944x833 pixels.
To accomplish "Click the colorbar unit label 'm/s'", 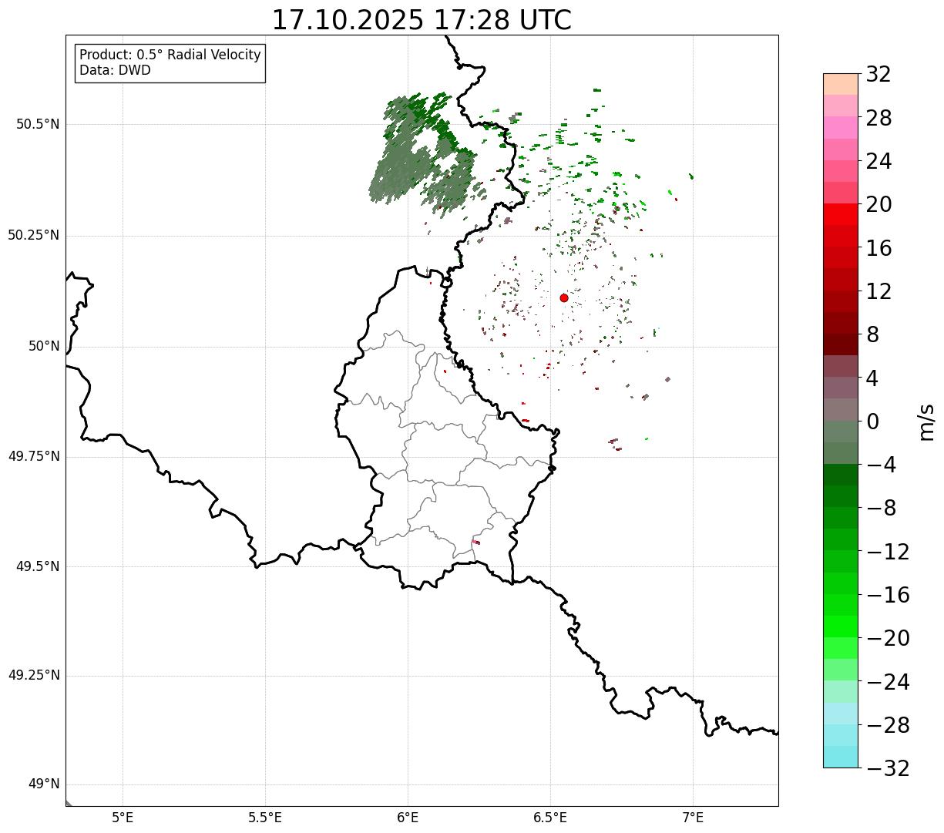I will tap(926, 422).
